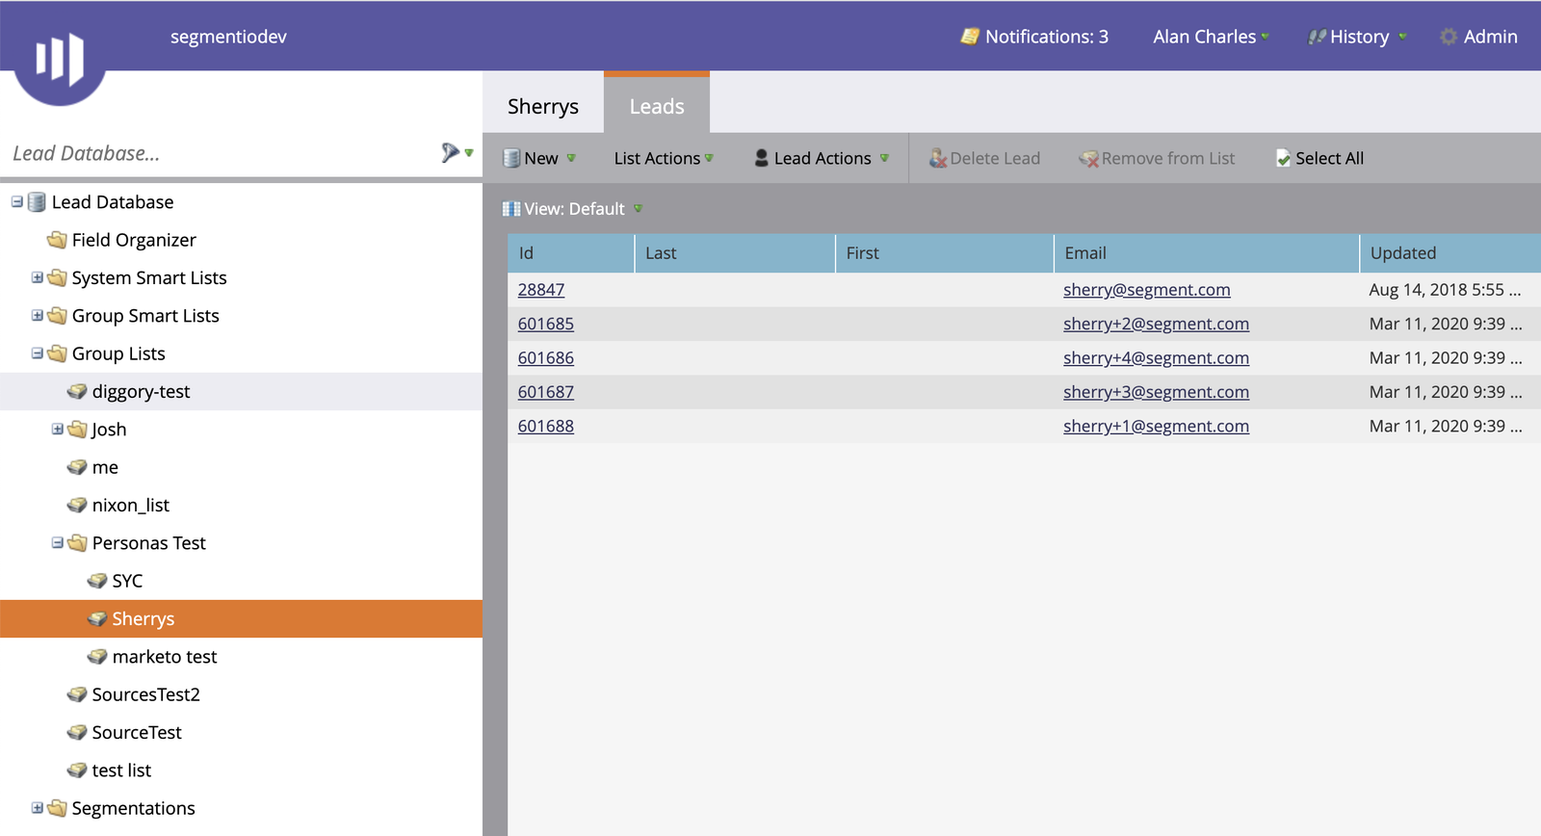Expand the System Smart Lists folder
Viewport: 1541px width, 836px height.
point(37,277)
